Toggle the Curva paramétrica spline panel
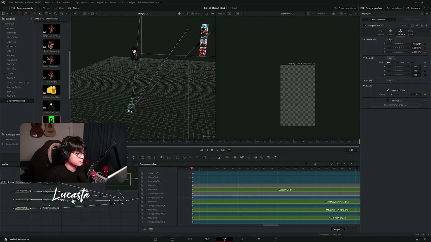The image size is (431, 242). click(345, 8)
